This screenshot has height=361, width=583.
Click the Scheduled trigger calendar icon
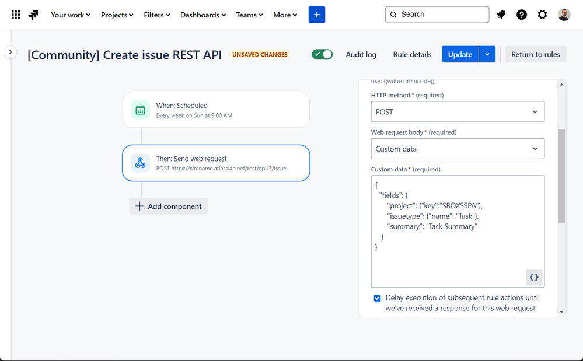point(140,110)
